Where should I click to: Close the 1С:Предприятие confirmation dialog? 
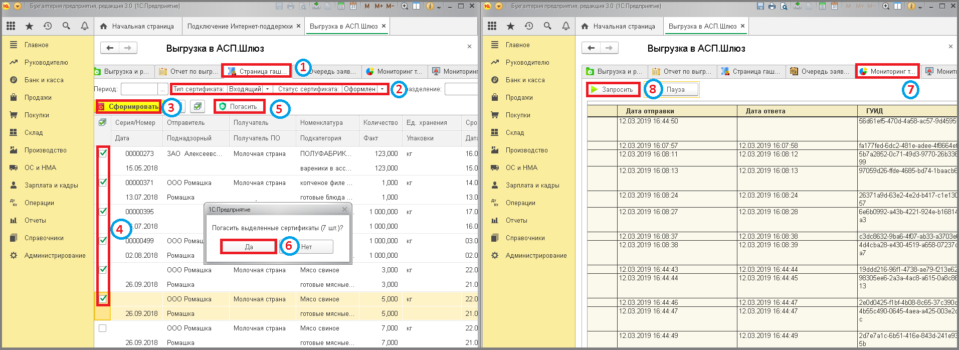344,210
